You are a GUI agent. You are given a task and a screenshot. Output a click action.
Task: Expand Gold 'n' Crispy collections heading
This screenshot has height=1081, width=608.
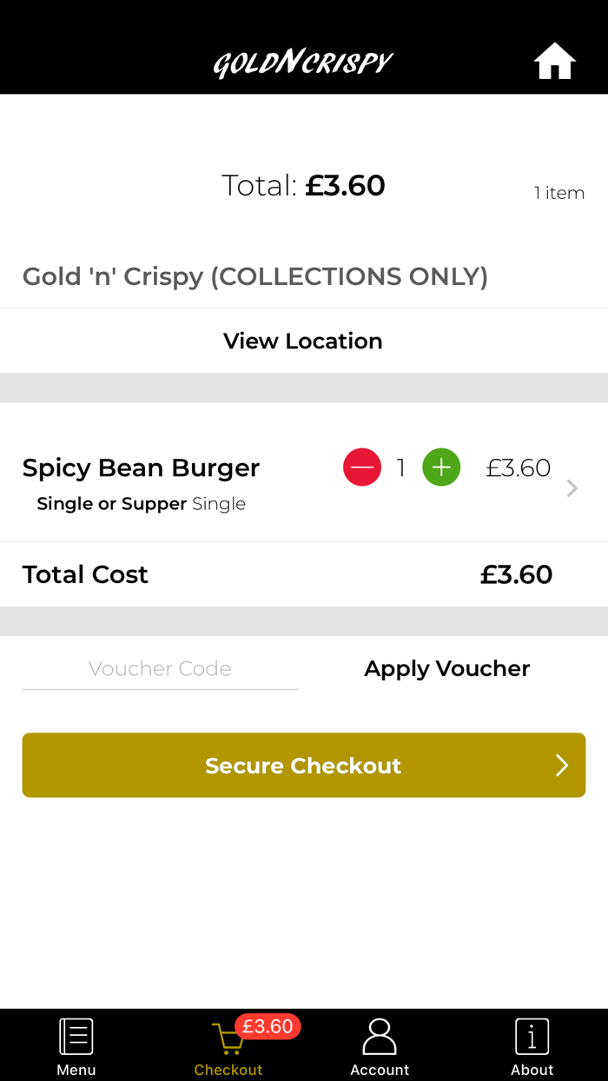coord(254,276)
